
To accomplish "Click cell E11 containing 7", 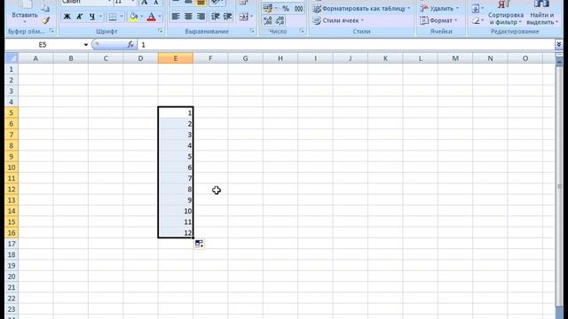I will [176, 178].
